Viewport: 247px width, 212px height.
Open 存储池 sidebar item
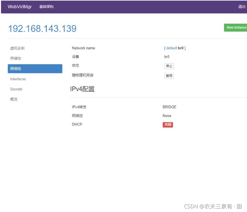(16, 58)
